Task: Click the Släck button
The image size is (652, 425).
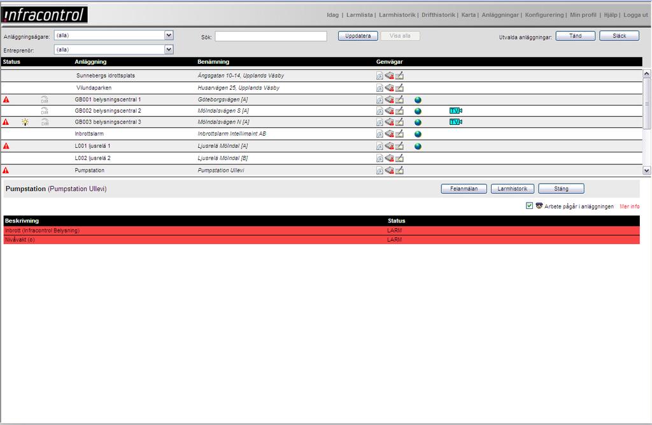Action: coord(619,36)
